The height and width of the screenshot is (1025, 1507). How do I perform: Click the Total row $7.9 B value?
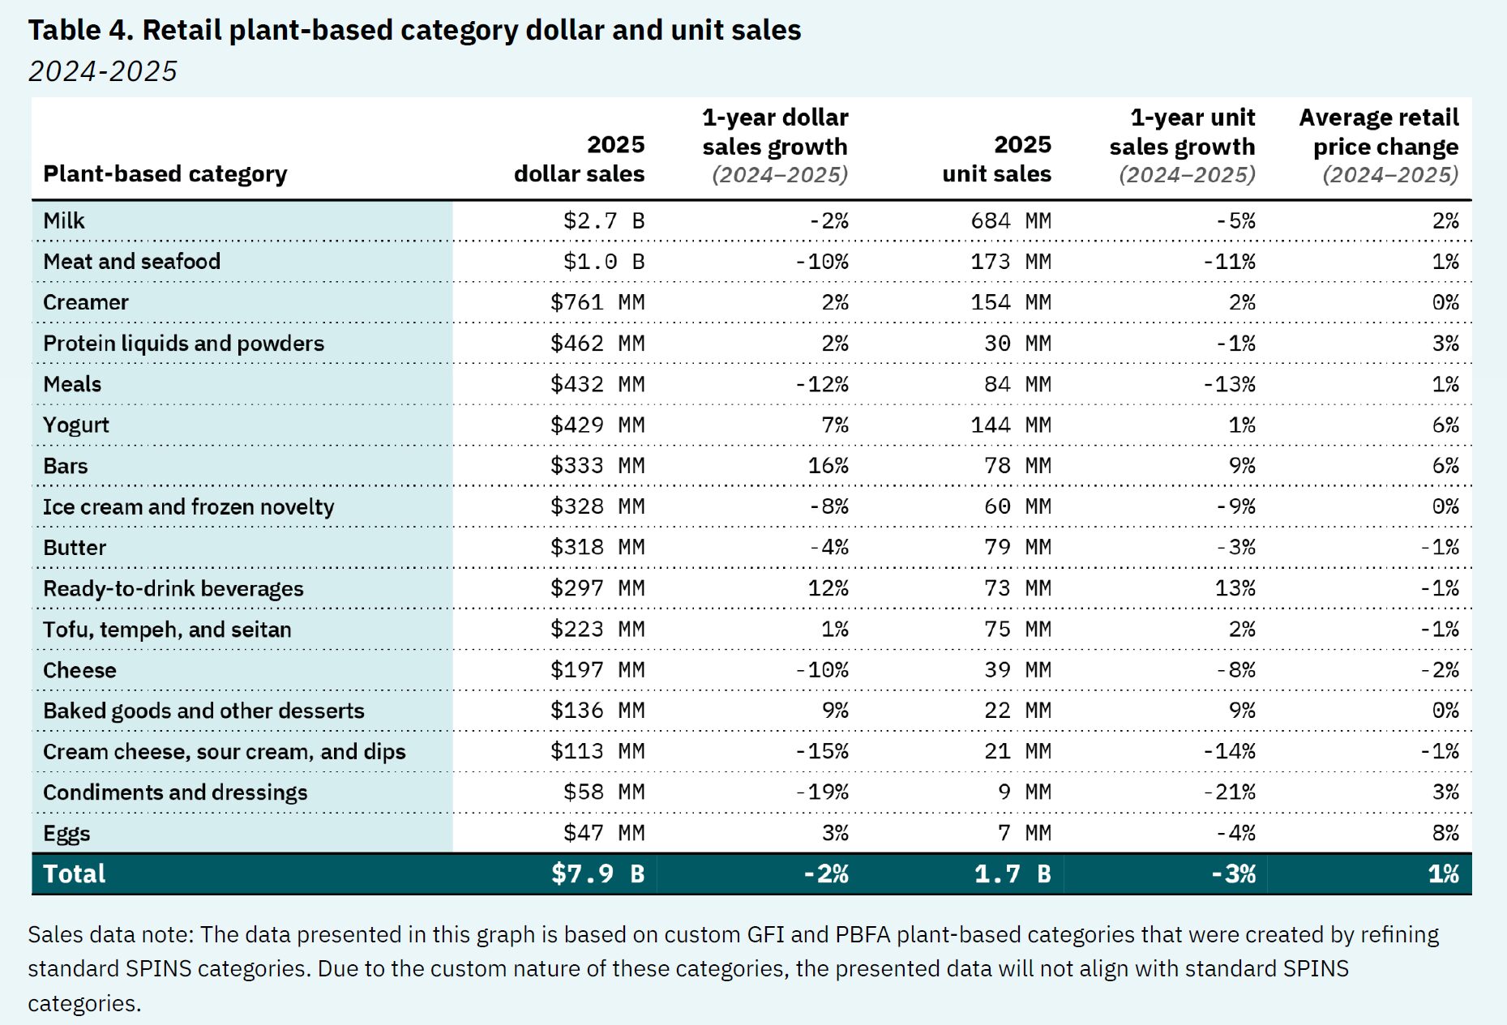click(x=597, y=873)
